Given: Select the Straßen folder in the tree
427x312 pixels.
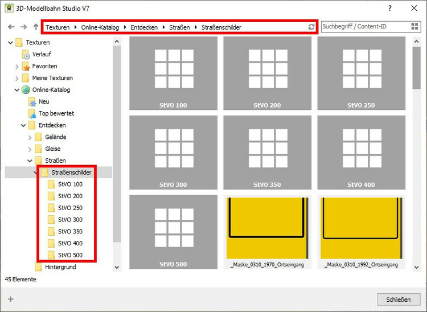Looking at the screenshot, I should 50,161.
